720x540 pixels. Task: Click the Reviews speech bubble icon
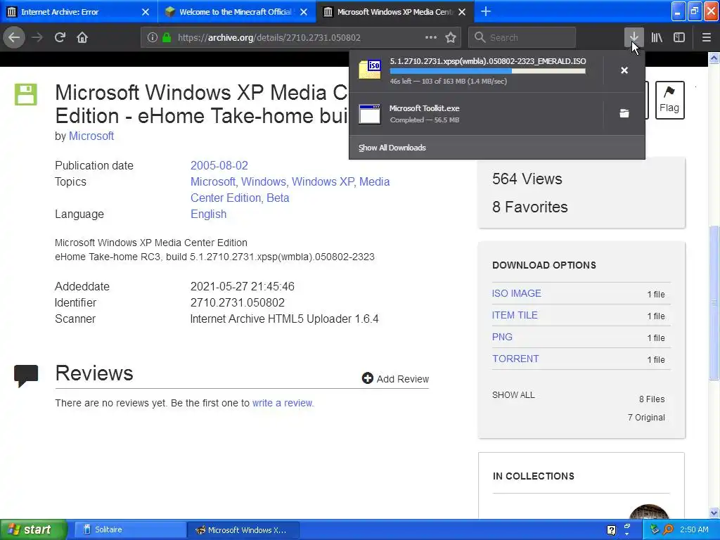coord(26,376)
